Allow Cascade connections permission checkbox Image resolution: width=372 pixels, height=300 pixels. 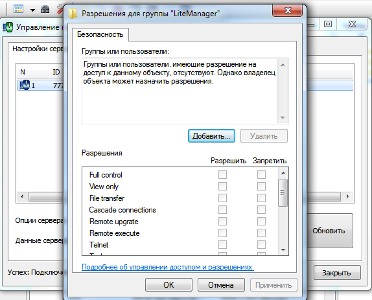[222, 210]
